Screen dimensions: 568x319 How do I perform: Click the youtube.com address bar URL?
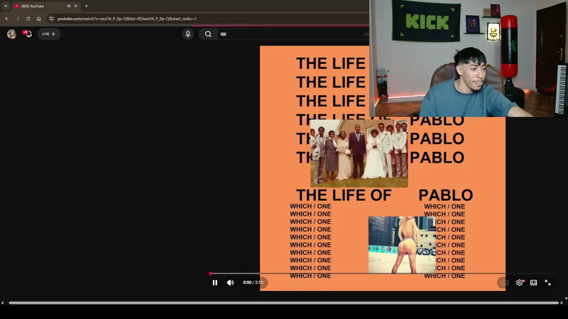pyautogui.click(x=127, y=19)
